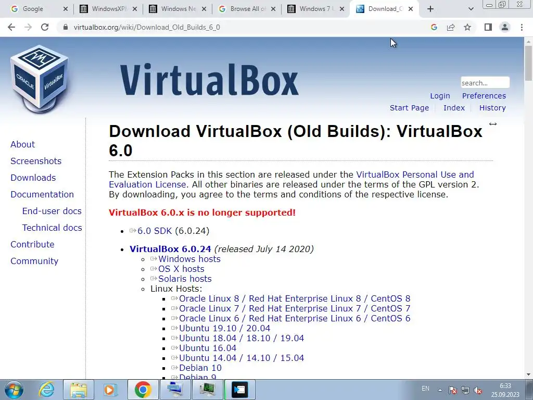Expand the tab search chevron
The image size is (533, 400).
point(471,9)
